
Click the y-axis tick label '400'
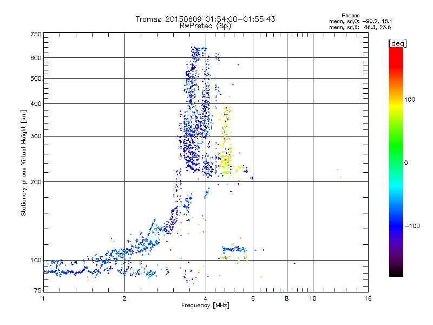tap(36, 103)
